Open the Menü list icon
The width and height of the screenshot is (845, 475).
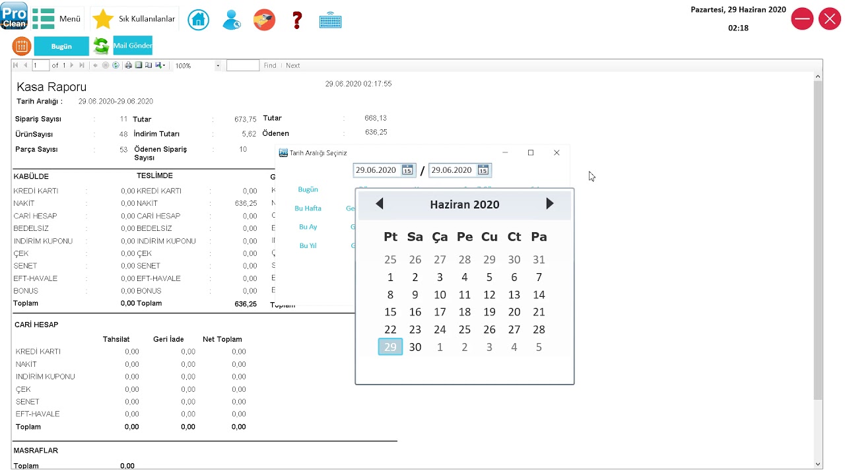pyautogui.click(x=44, y=18)
